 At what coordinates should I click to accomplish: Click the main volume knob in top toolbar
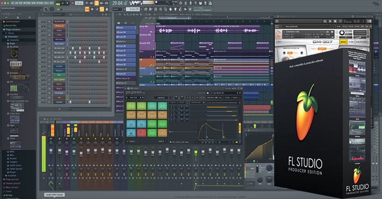click(x=46, y=9)
